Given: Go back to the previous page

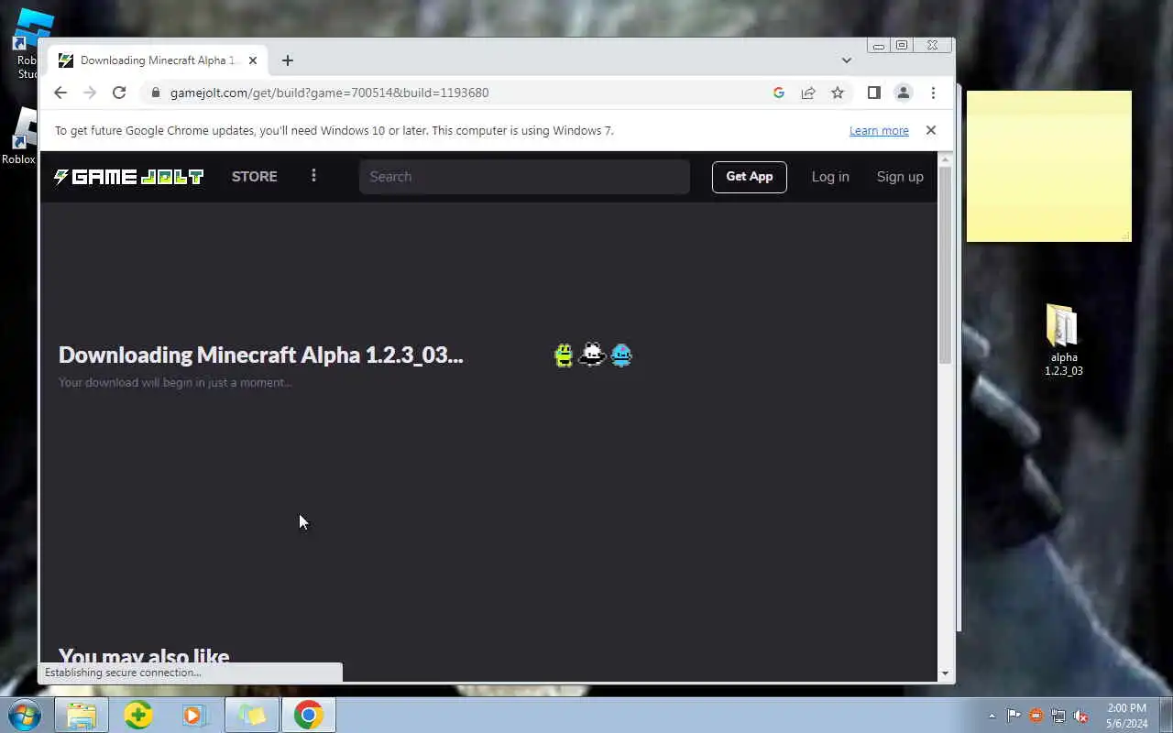Looking at the screenshot, I should click(x=60, y=93).
